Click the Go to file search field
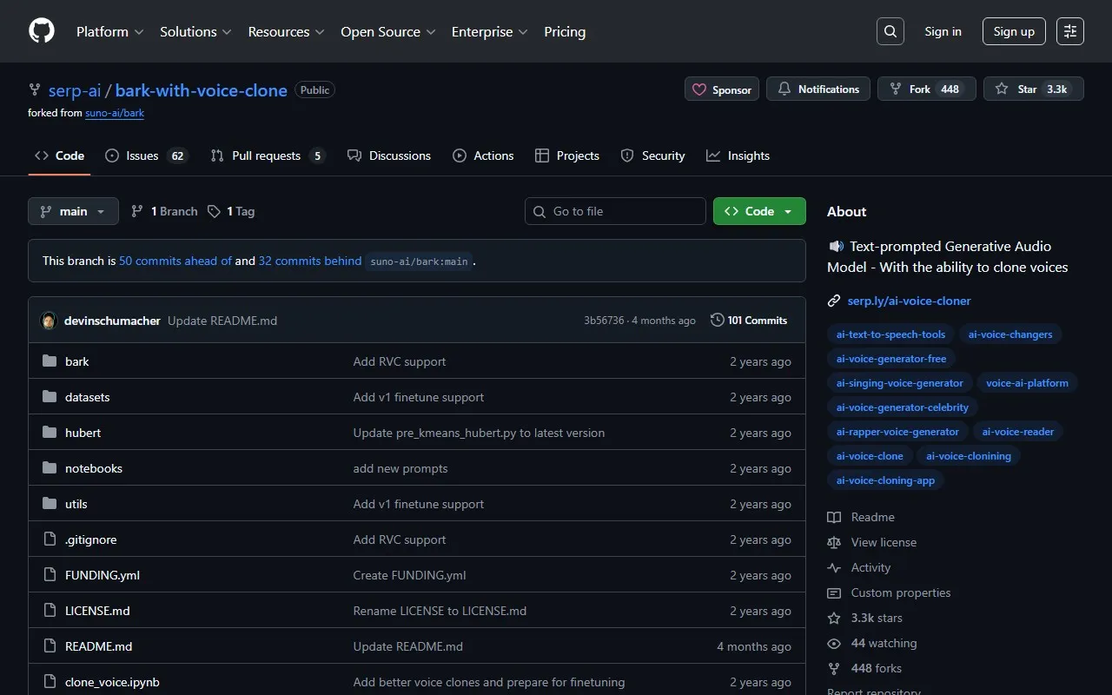The width and height of the screenshot is (1112, 695). click(x=615, y=210)
